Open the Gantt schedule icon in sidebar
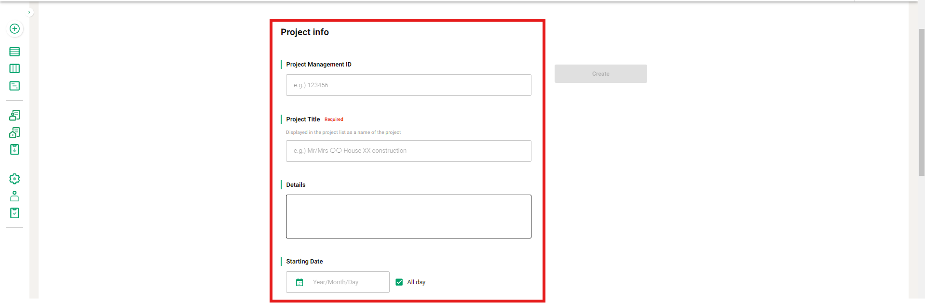The image size is (925, 303). [x=14, y=86]
